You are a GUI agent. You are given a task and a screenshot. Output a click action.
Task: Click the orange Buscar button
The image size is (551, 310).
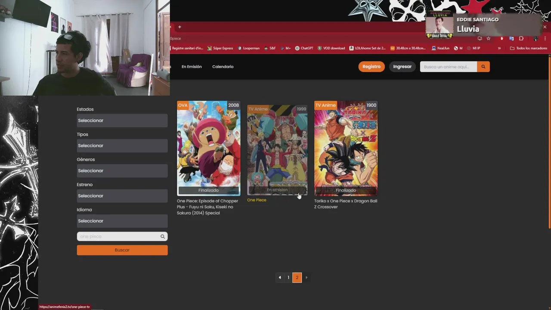point(122,250)
